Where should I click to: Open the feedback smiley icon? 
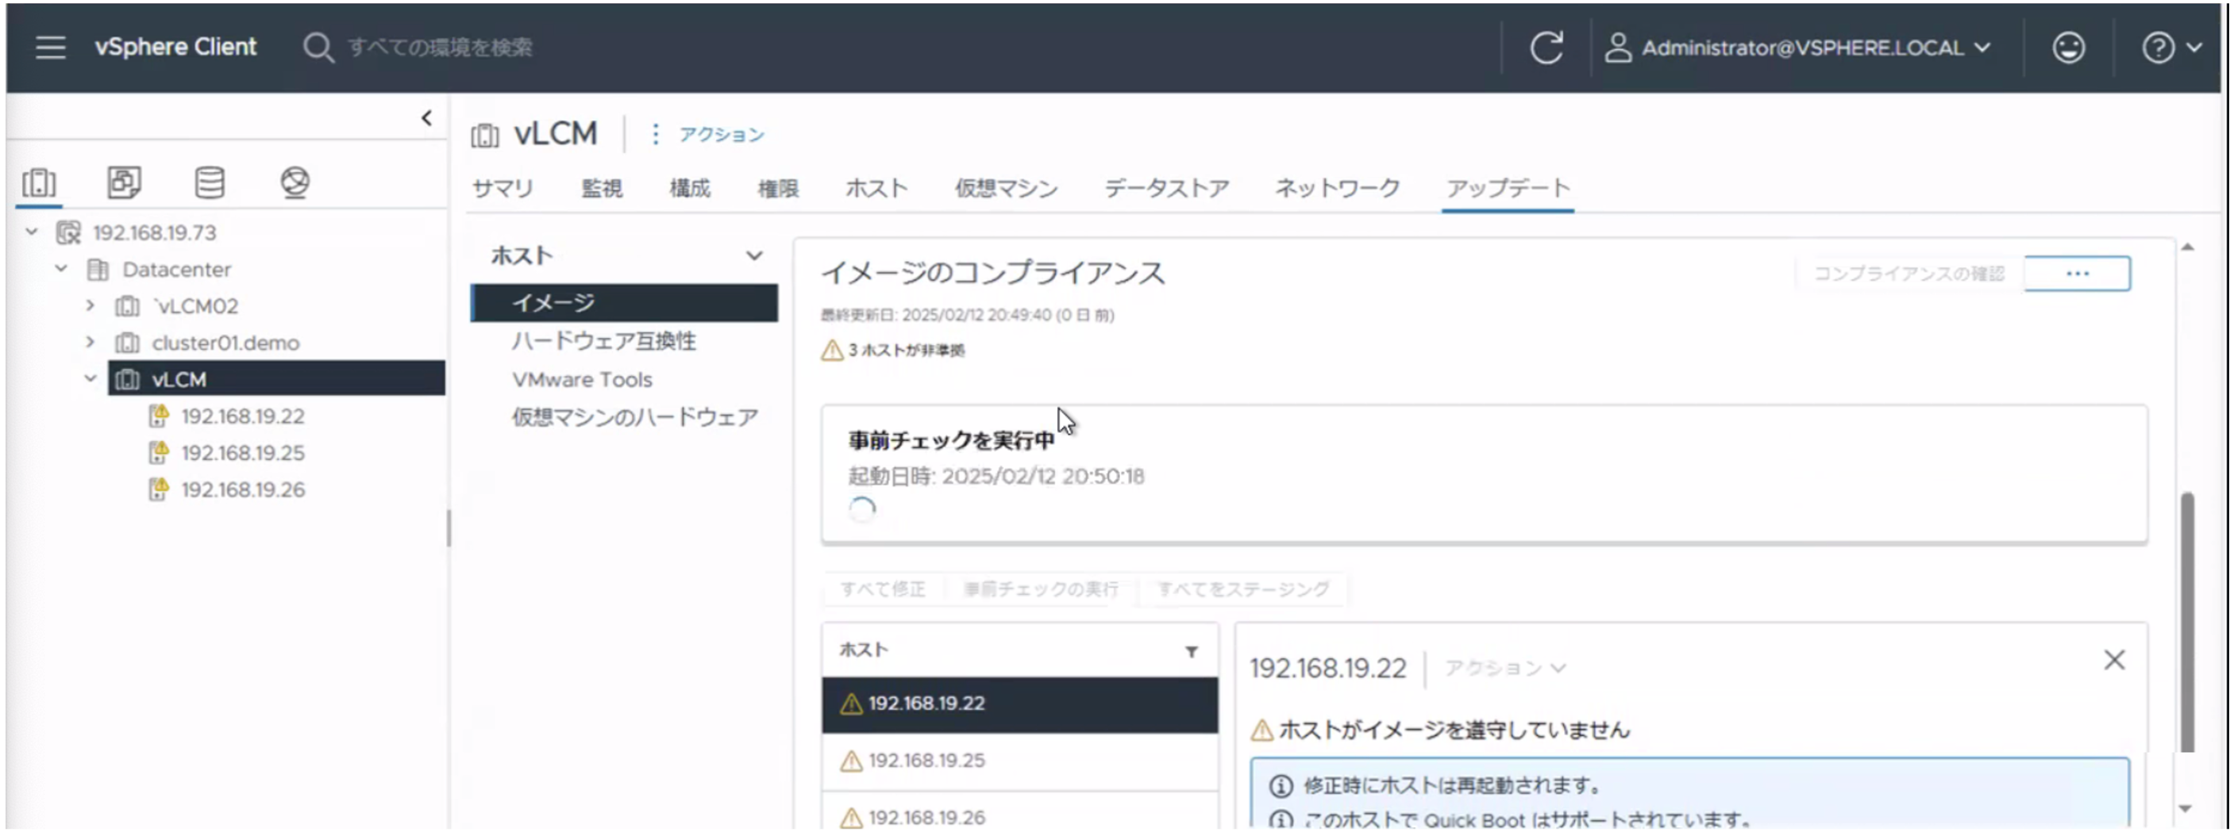coord(2068,47)
